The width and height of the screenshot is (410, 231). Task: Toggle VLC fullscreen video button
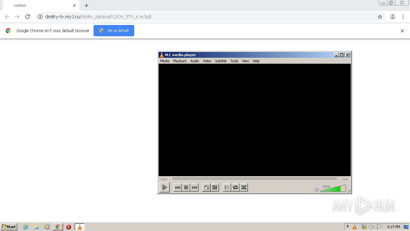coord(207,187)
